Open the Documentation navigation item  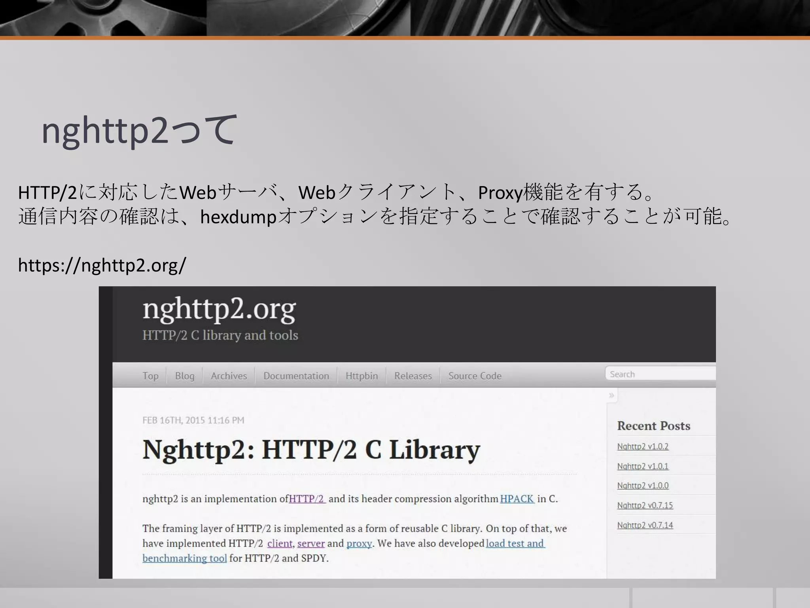click(x=296, y=376)
